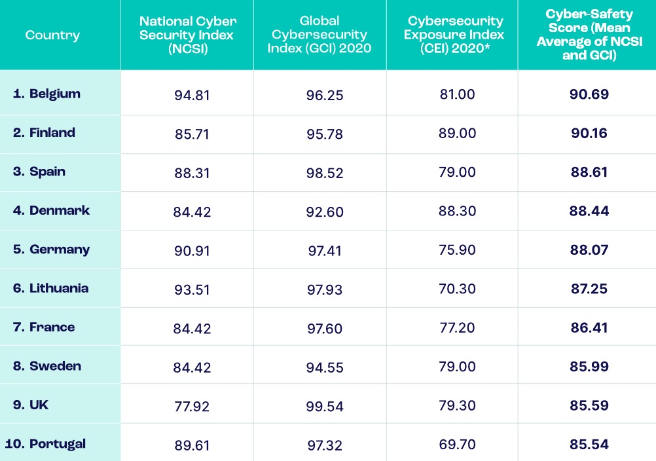Screen dimensions: 656x461
Task: Click the Belgium row label
Action: pos(47,94)
